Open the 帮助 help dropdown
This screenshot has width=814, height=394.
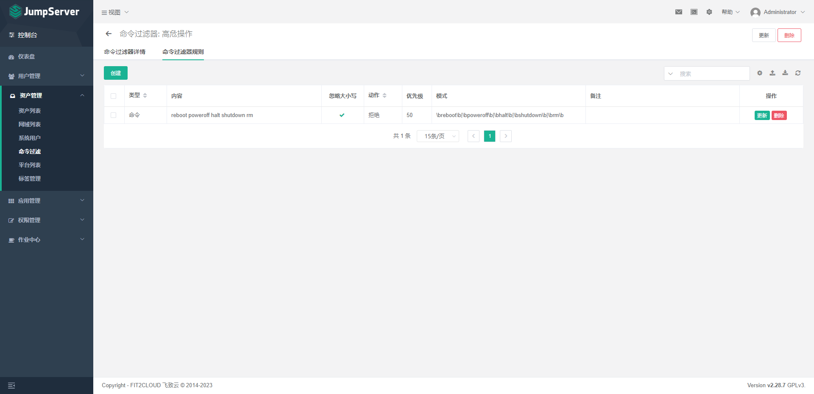[x=730, y=12]
